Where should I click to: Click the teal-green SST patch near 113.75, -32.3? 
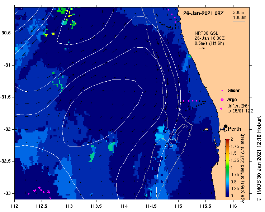tap(111, 146)
